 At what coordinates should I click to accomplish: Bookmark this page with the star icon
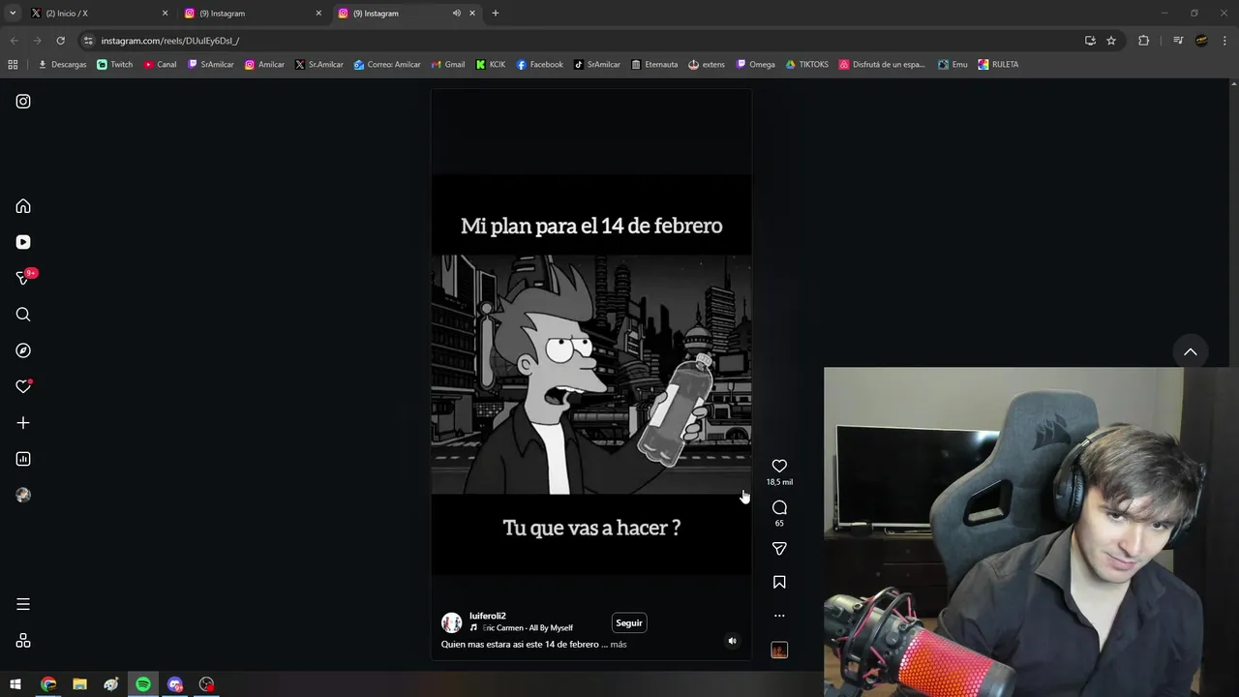[x=1111, y=41]
